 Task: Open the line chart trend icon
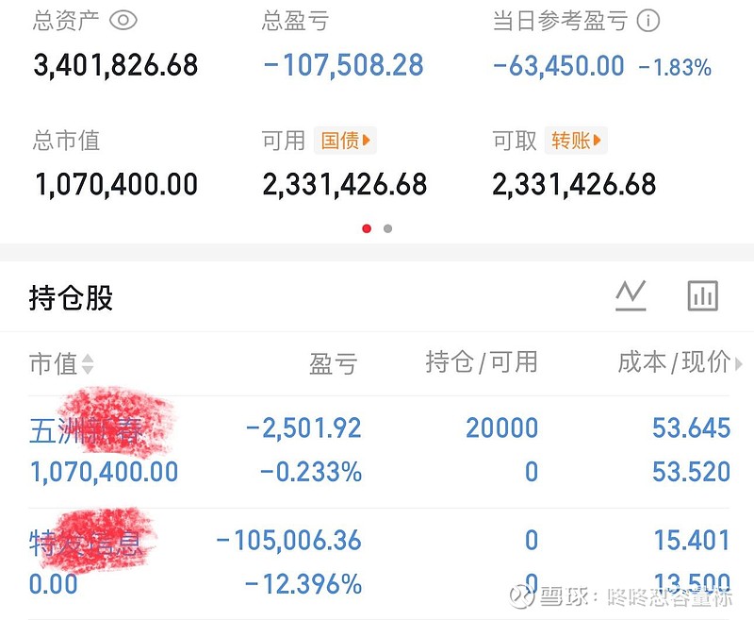pos(631,296)
